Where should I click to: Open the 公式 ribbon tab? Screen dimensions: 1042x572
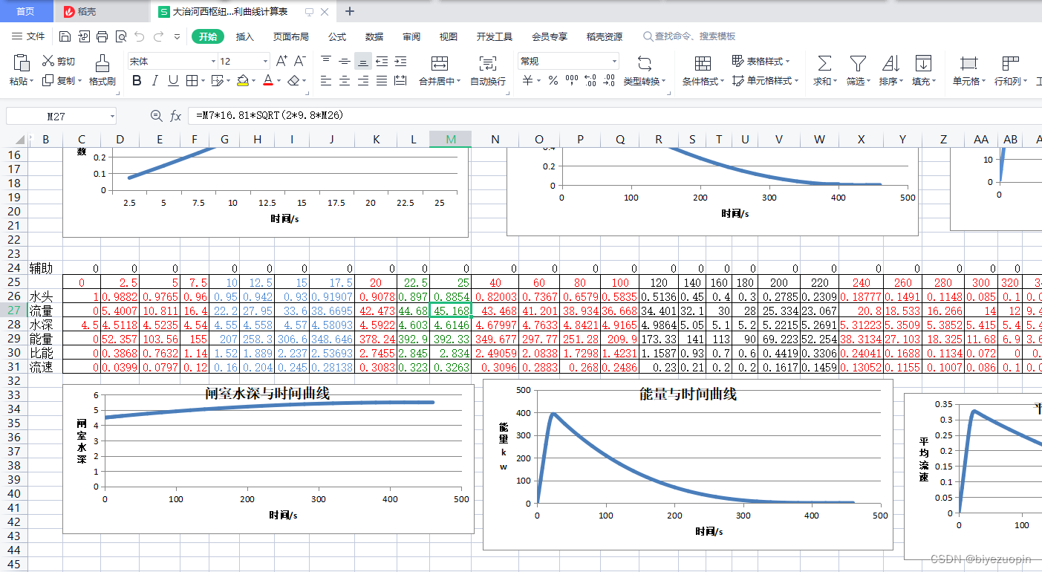click(x=337, y=36)
